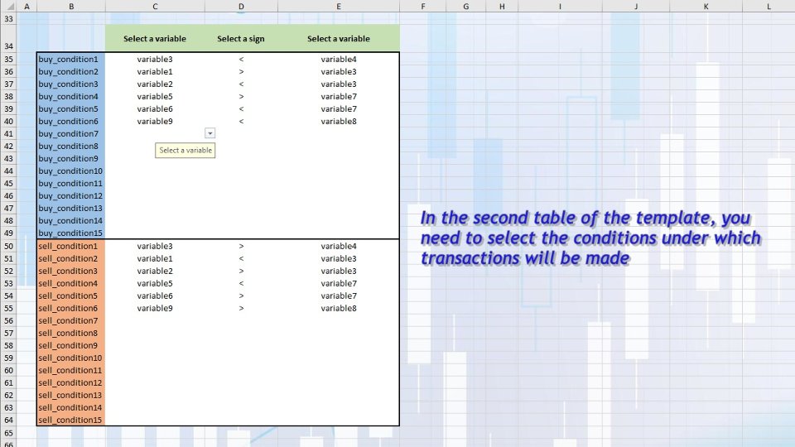795x447 pixels.
Task: Click the 'Select a sign' header cell
Action: (241, 39)
